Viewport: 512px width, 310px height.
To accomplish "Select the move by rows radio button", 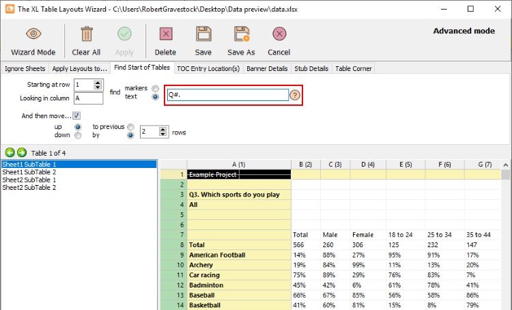I will [130, 135].
